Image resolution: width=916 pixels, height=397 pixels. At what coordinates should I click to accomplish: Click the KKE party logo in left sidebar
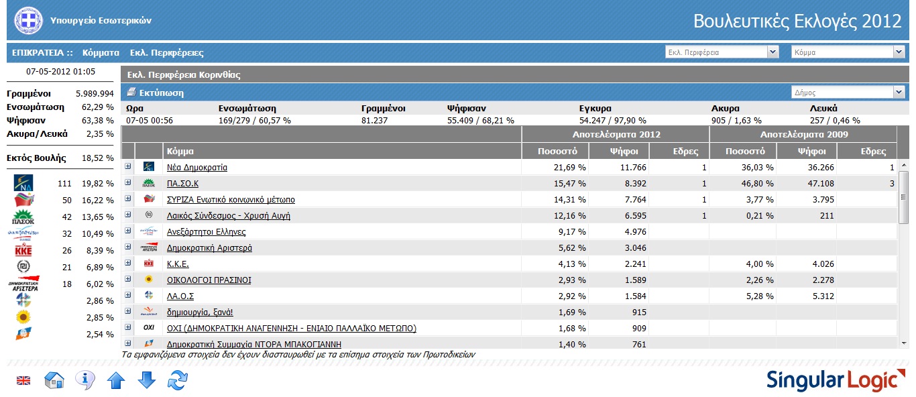[x=23, y=250]
